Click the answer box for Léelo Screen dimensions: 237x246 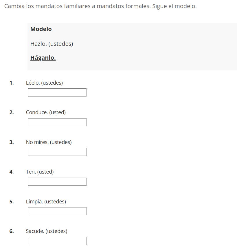pyautogui.click(x=57, y=92)
